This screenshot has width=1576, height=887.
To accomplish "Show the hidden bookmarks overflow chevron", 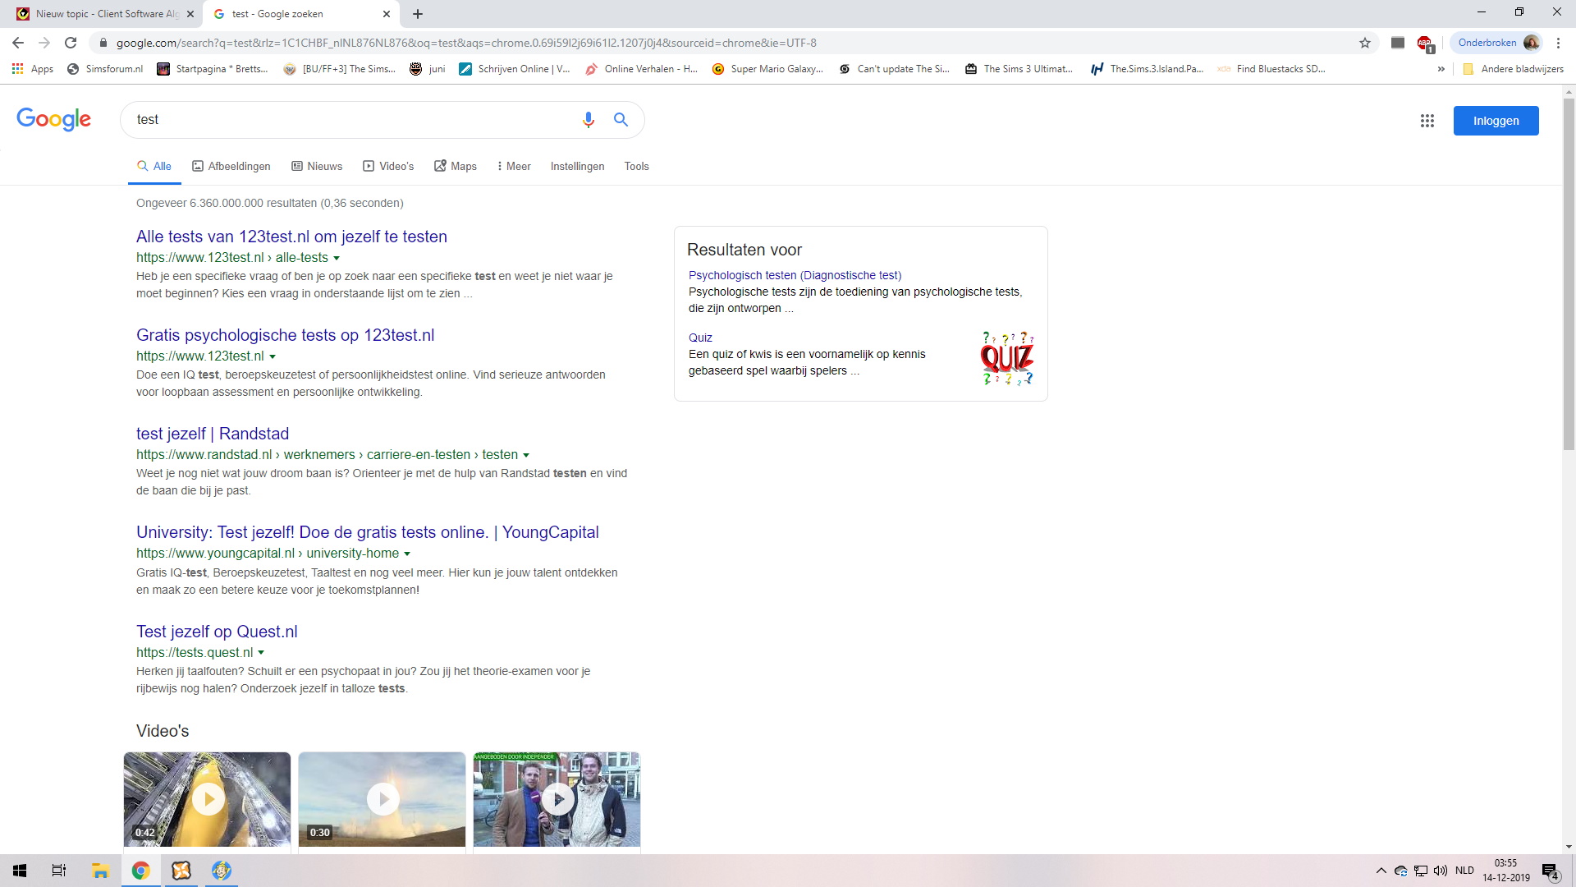I will coord(1441,69).
